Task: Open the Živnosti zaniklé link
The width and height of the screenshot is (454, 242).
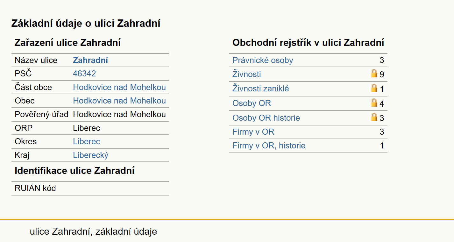Action: [261, 89]
